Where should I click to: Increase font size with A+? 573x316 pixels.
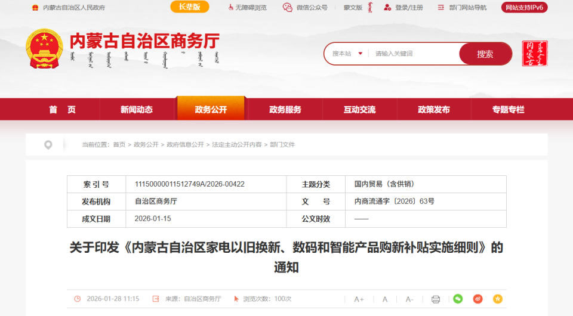(359, 299)
